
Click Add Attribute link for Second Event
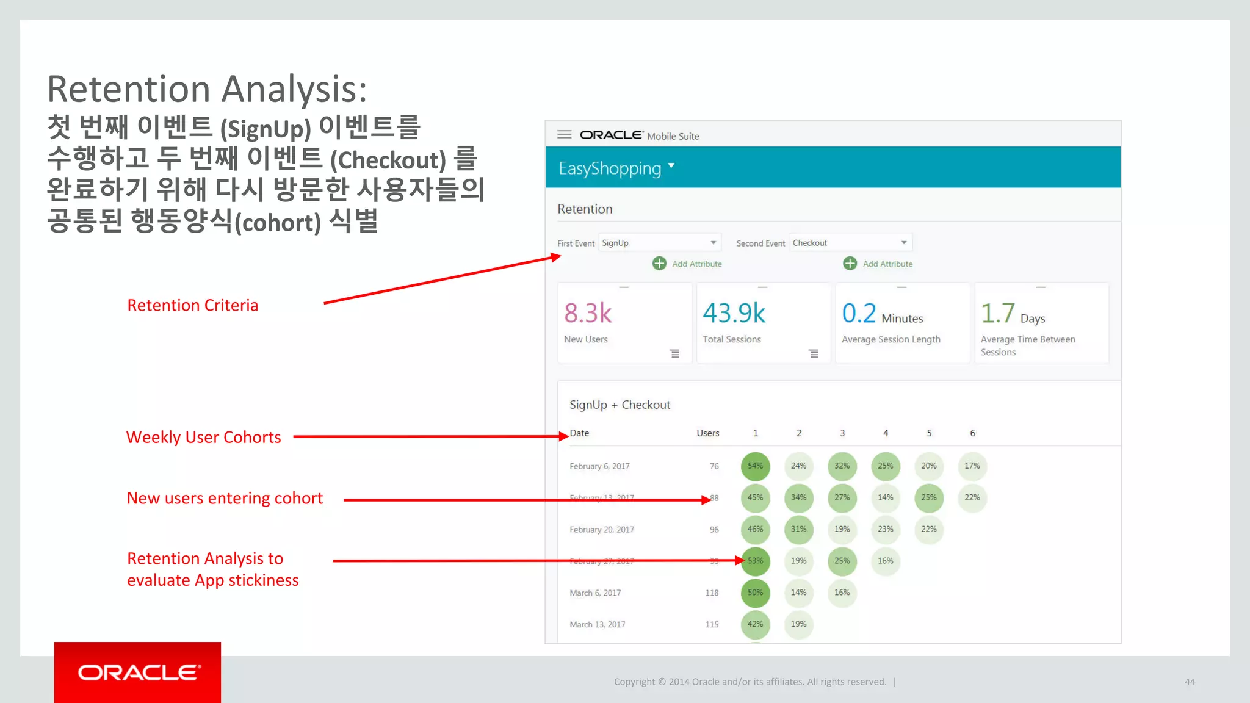click(887, 264)
